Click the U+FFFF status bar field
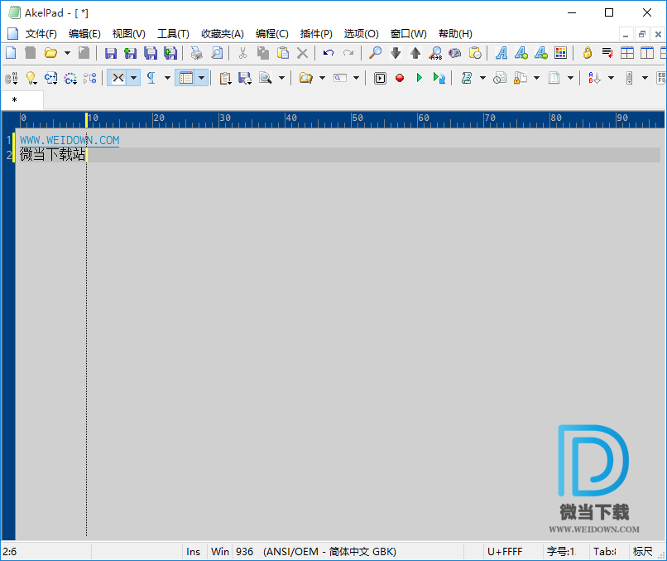The image size is (667, 561). [x=505, y=552]
